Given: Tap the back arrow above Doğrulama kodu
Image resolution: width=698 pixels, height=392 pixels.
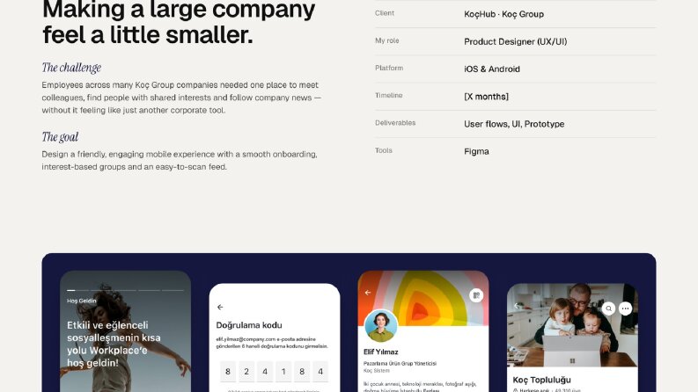Looking at the screenshot, I should point(220,307).
